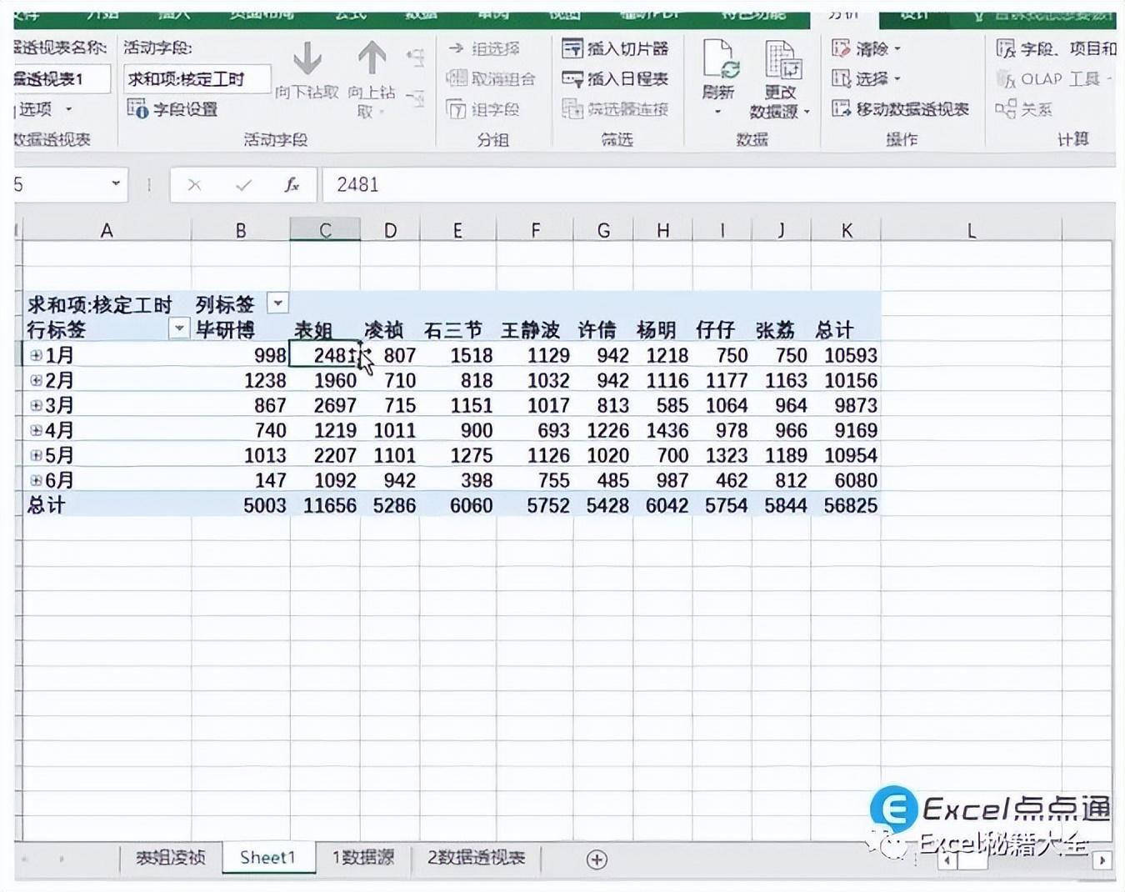Insert a timeline (插入日程表)
Screen dimensions: 1125x892
[615, 78]
